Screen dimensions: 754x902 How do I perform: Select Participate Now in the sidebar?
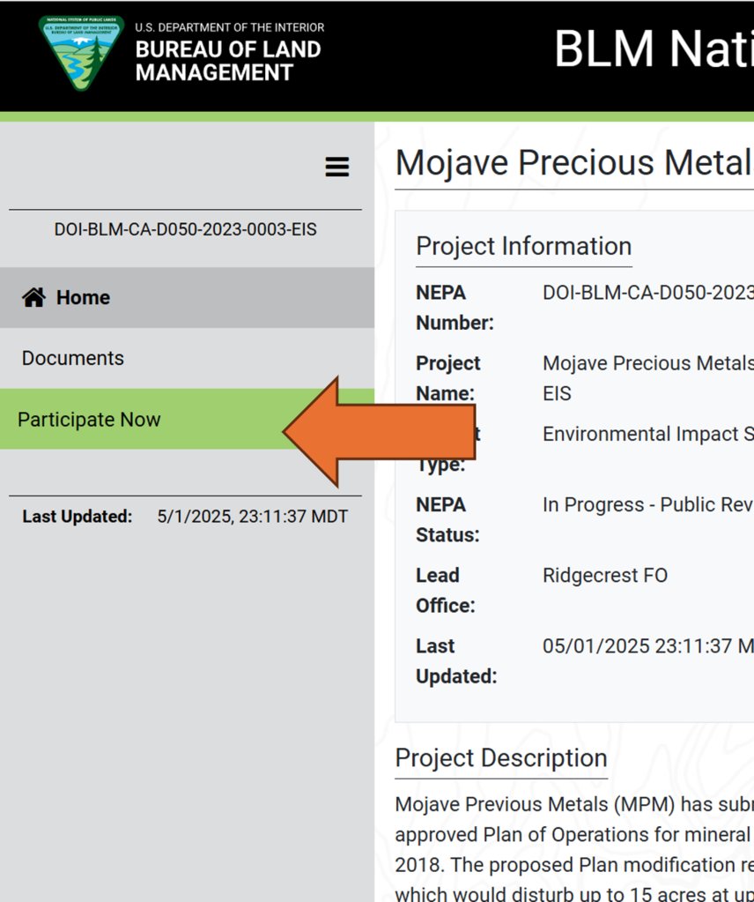coord(187,420)
